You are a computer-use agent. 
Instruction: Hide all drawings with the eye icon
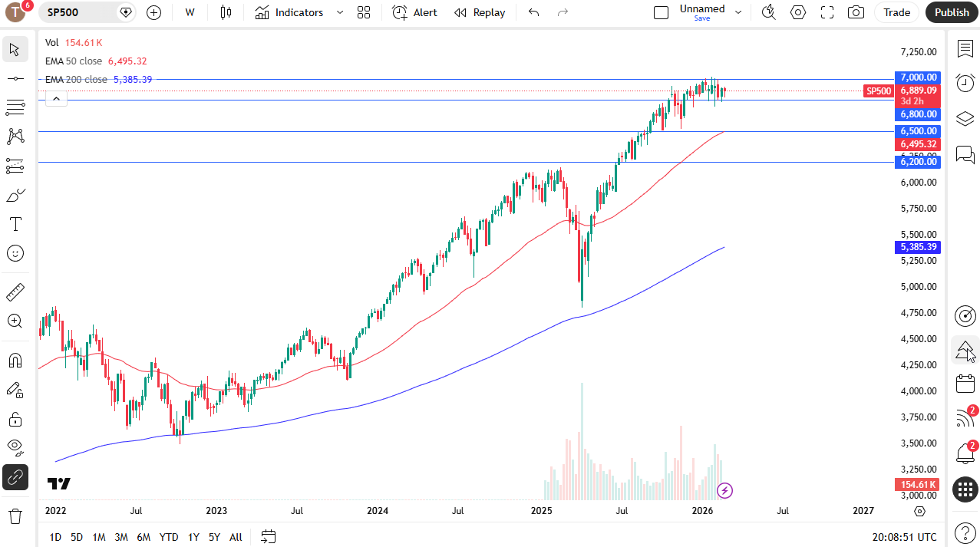click(x=15, y=447)
